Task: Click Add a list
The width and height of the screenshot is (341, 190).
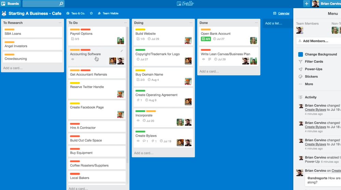Action: [278, 23]
